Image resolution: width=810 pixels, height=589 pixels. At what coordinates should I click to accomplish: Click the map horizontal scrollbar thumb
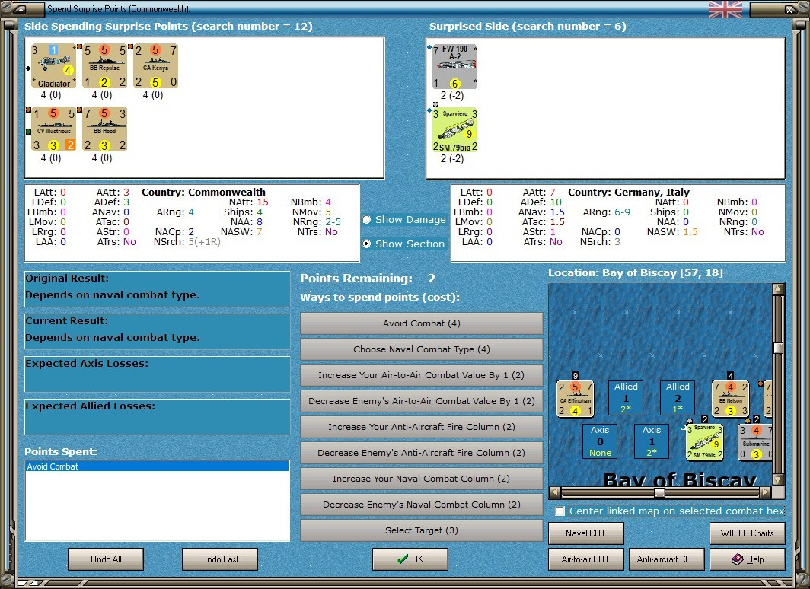coord(660,492)
